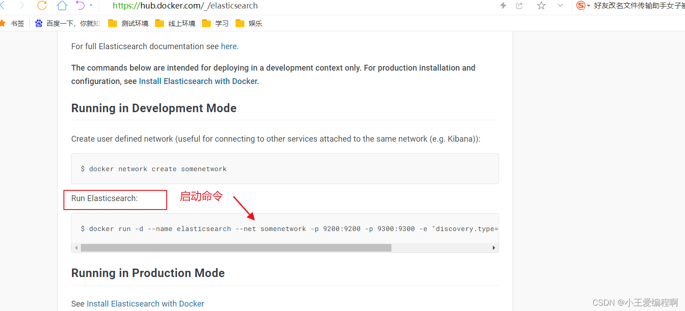Image resolution: width=685 pixels, height=311 pixels.
Task: Open the 百度一下 bookmark
Action: [x=68, y=23]
